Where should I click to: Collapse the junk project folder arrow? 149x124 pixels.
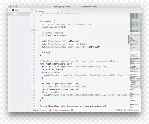(x=10, y=10)
